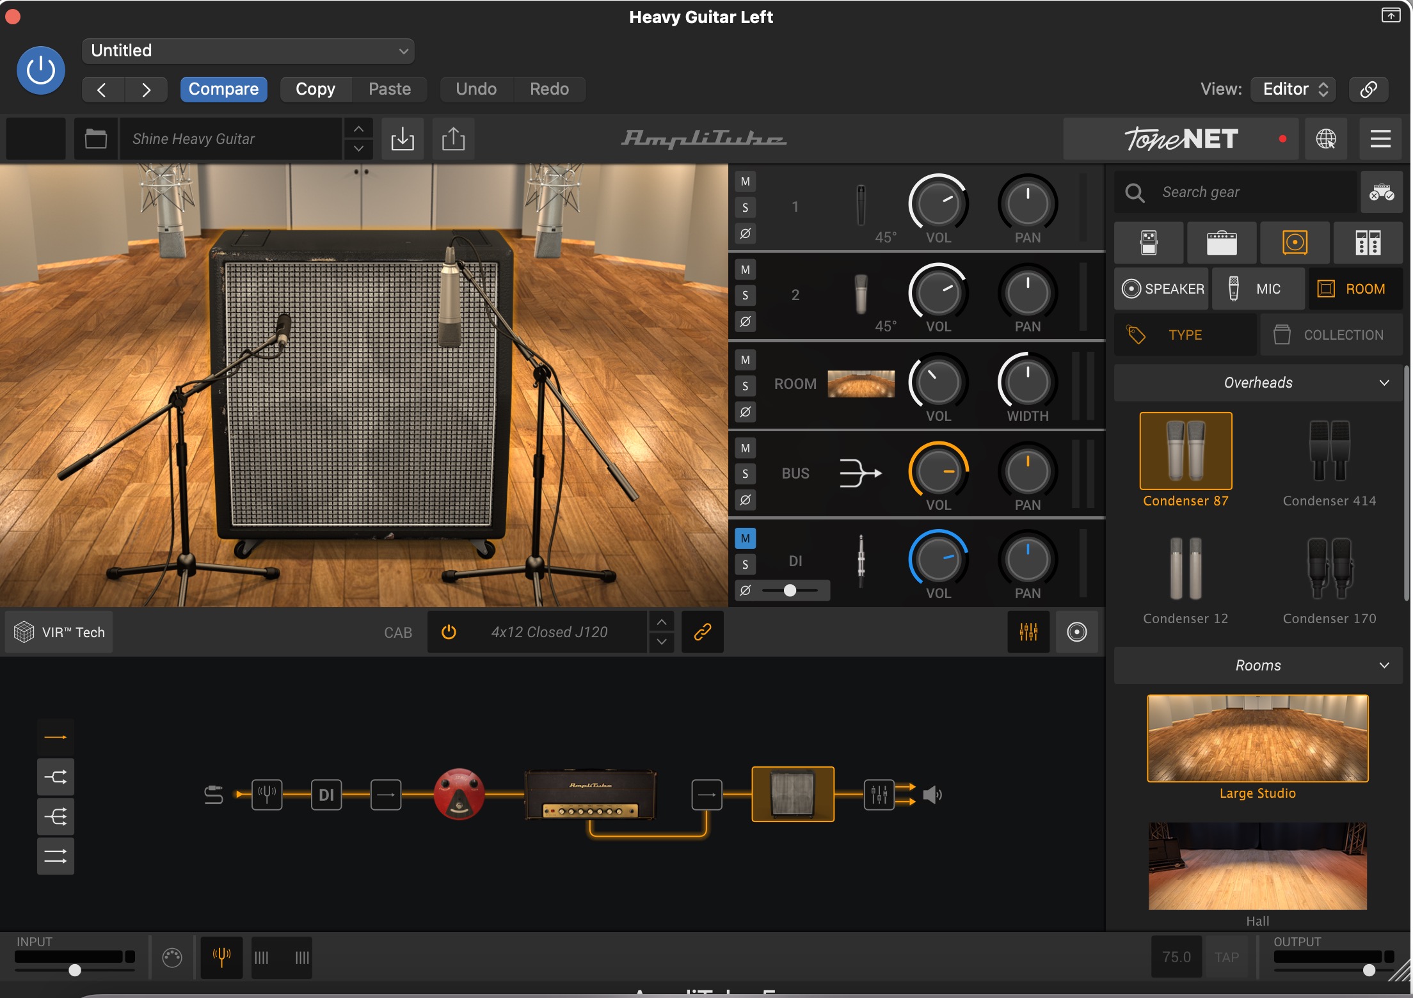Collapse the Rooms section
This screenshot has height=998, width=1413.
(x=1258, y=666)
